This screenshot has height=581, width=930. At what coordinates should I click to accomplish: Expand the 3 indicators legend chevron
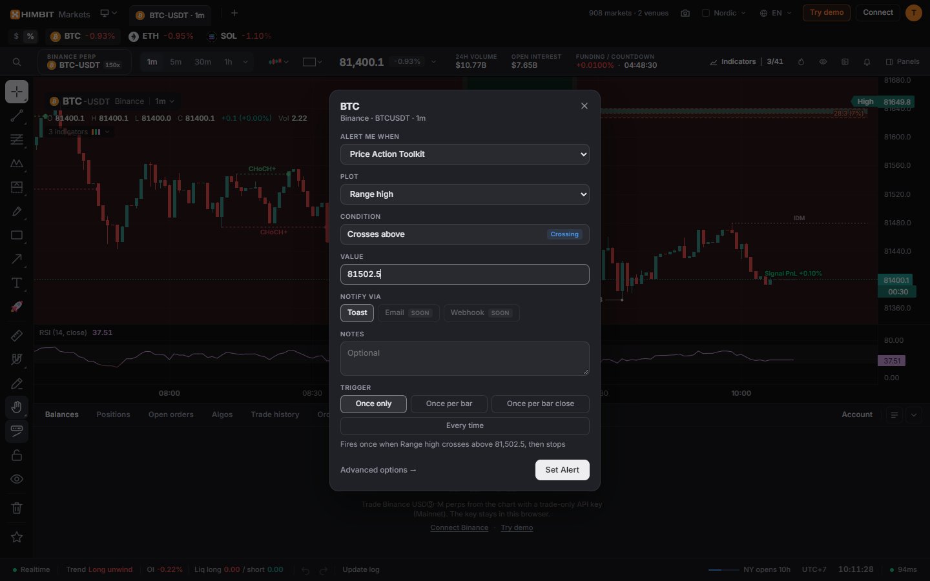107,132
